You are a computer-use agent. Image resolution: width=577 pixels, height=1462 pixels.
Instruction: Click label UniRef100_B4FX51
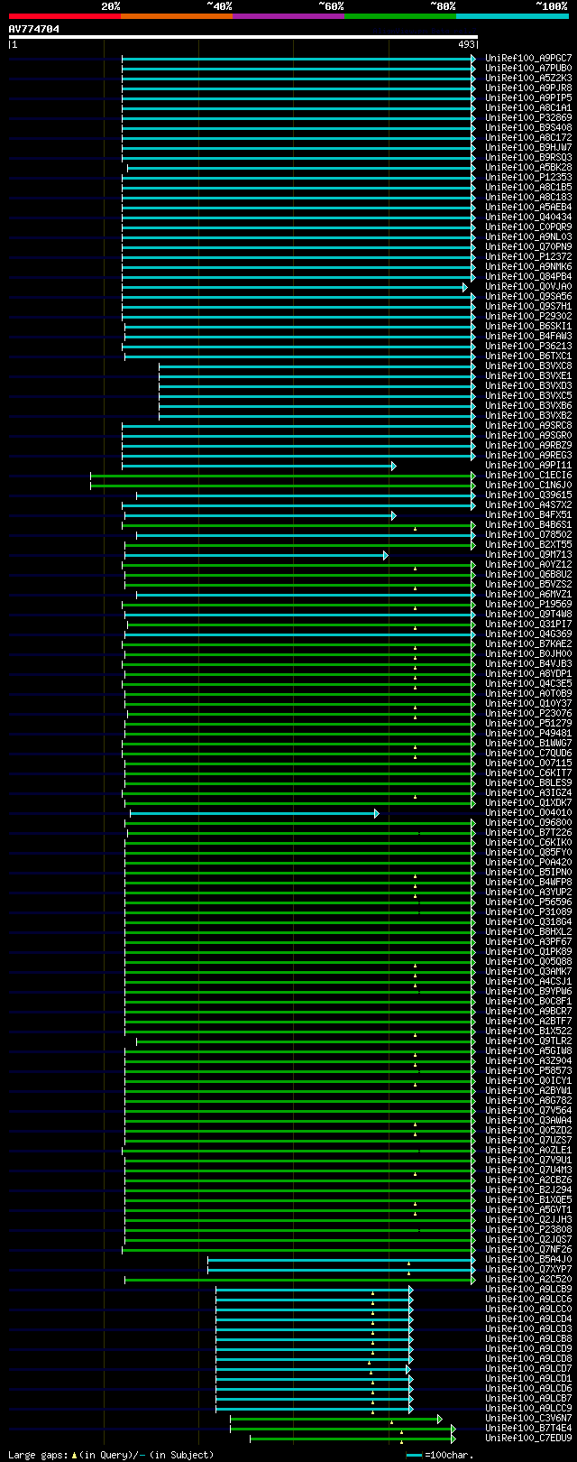point(528,515)
